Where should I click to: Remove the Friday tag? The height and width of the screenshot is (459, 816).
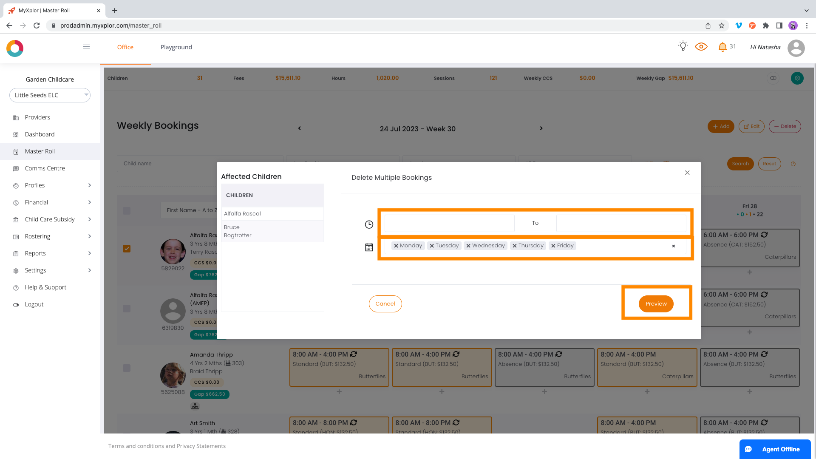(x=553, y=246)
